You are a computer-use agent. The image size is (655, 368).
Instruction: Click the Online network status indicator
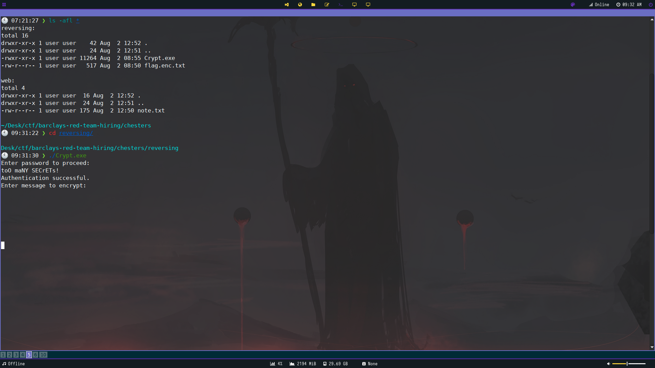[x=599, y=5]
